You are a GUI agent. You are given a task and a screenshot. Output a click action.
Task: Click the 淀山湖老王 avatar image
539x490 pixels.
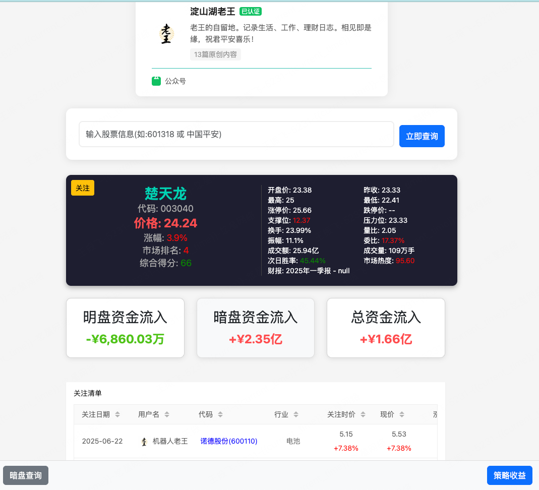point(166,34)
